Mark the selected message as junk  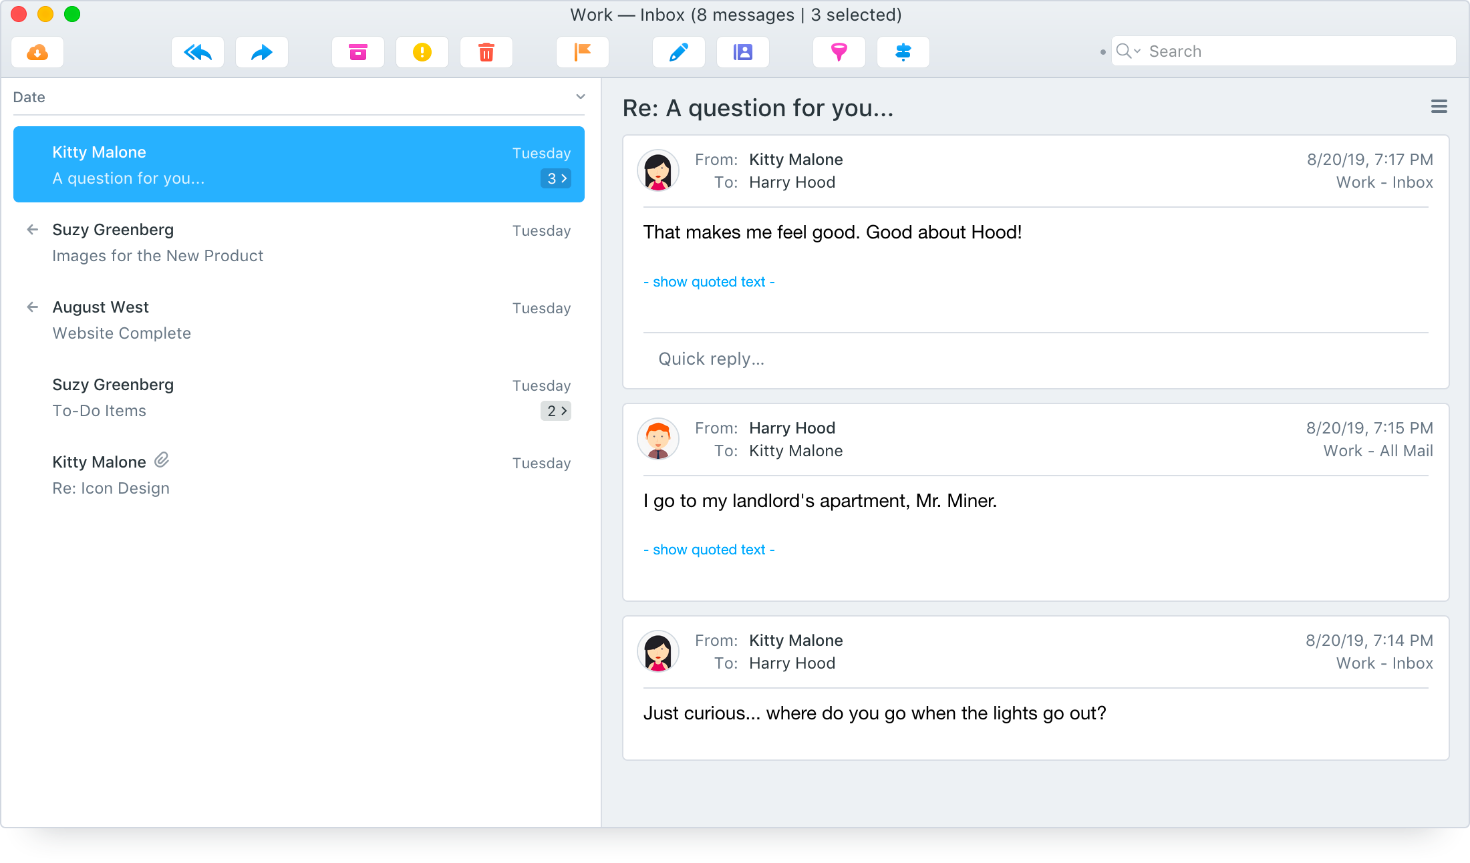422,51
